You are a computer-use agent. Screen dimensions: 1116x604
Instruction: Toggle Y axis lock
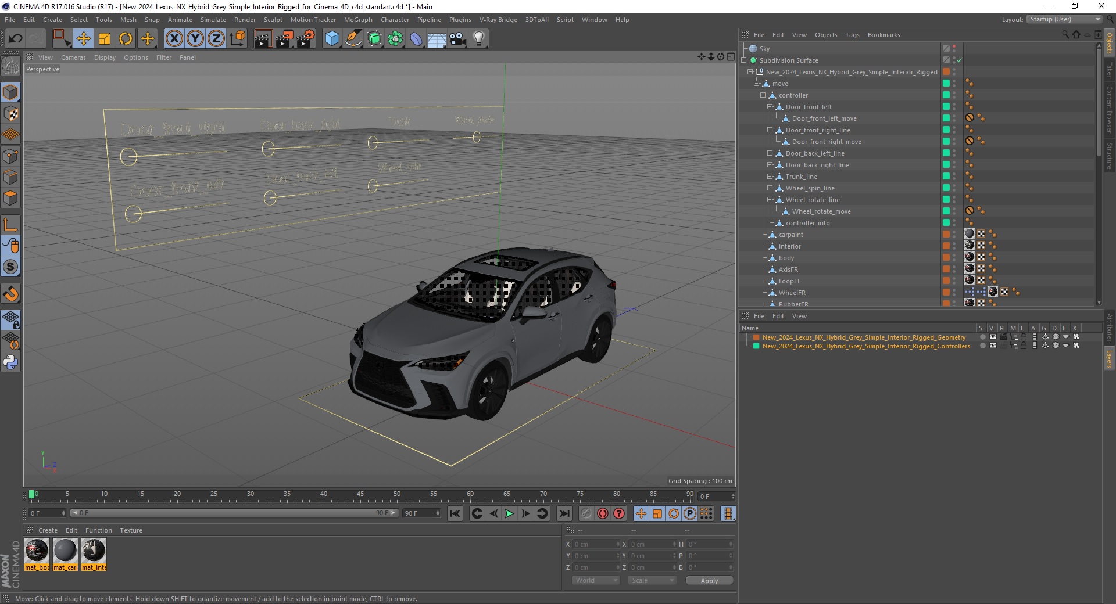[x=195, y=39]
